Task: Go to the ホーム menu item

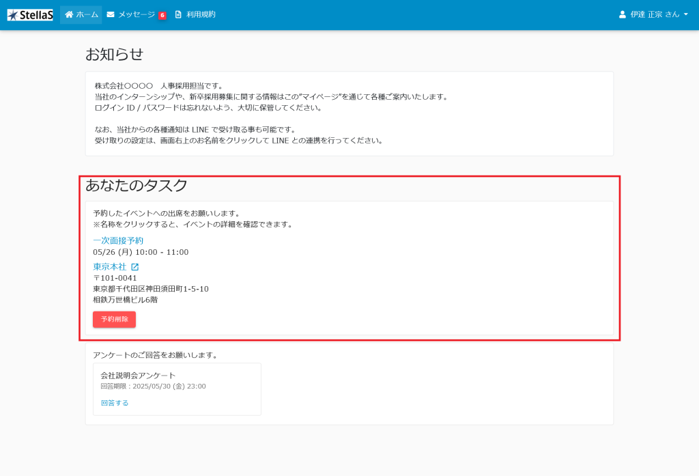Action: point(87,14)
